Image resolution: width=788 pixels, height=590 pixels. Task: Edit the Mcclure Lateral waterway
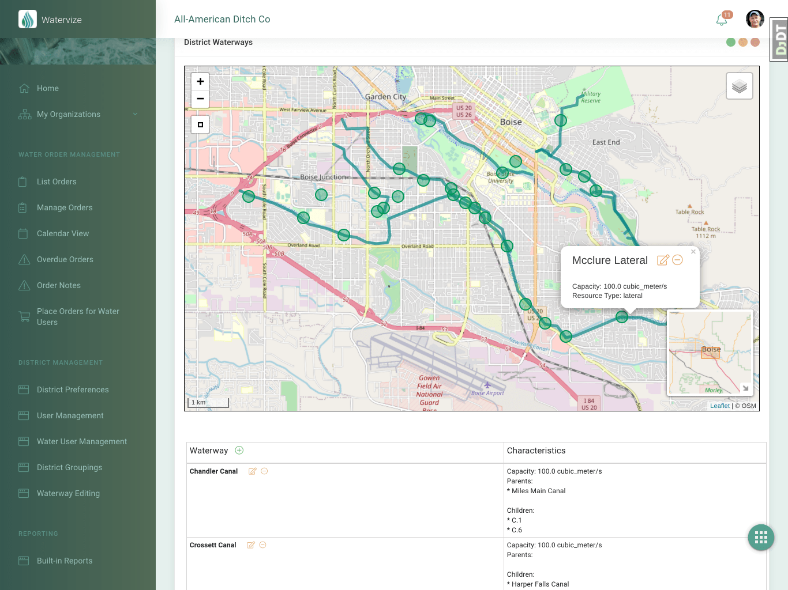pyautogui.click(x=663, y=260)
